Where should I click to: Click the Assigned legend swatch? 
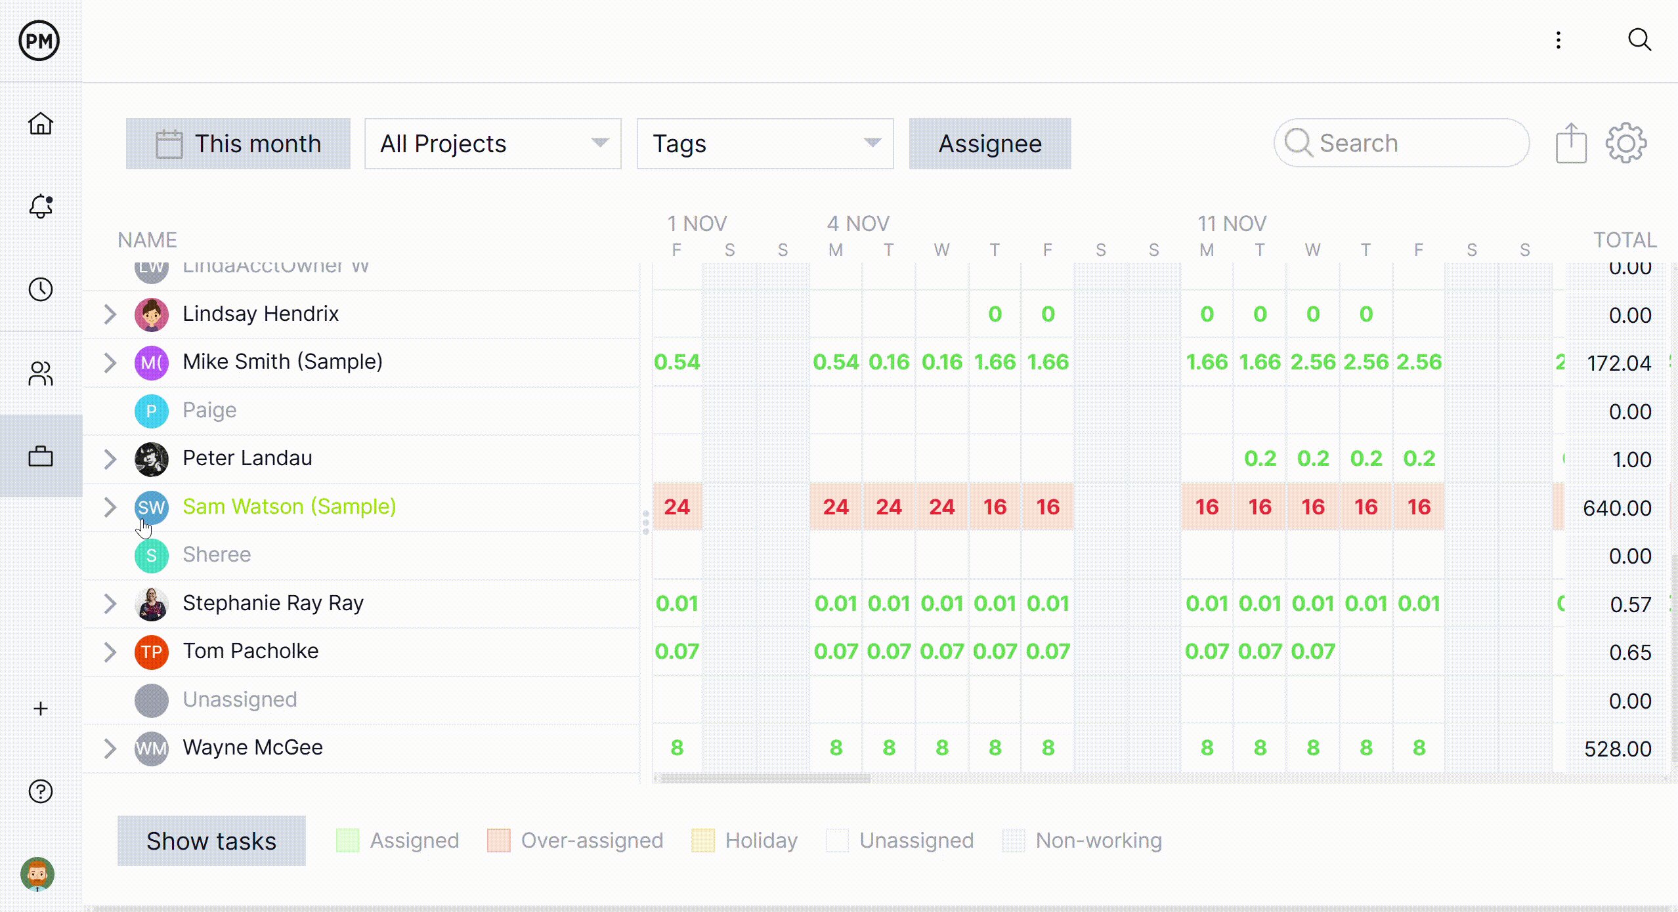(x=347, y=840)
